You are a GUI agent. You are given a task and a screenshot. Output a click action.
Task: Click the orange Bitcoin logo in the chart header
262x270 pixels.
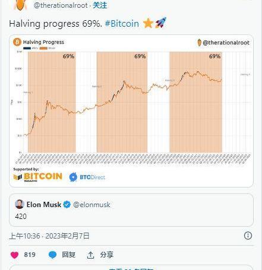point(17,42)
